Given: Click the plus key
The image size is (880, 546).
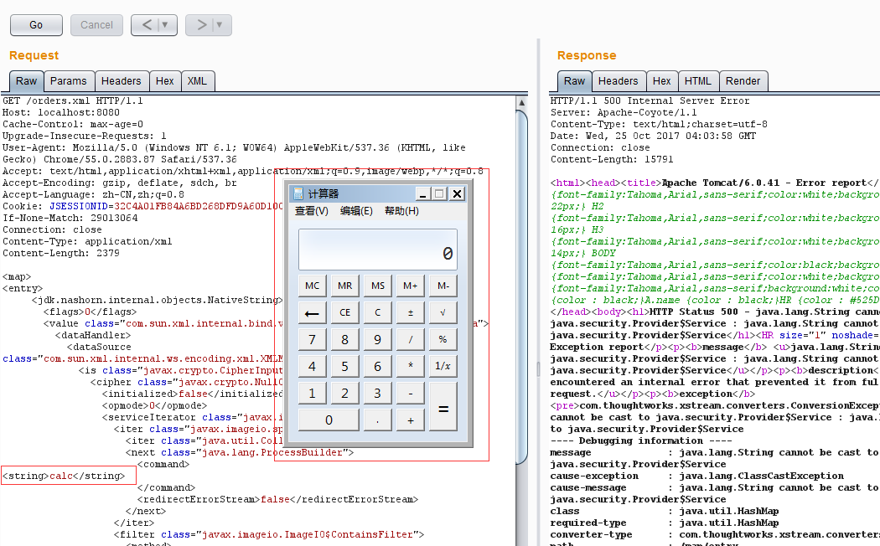Looking at the screenshot, I should point(411,420).
